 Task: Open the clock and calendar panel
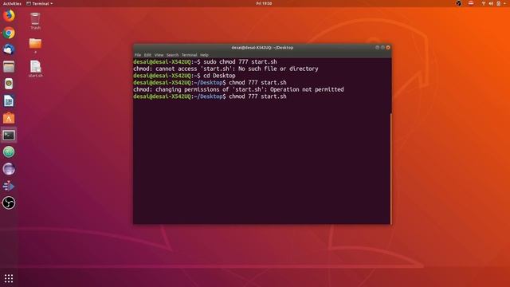[x=264, y=3]
